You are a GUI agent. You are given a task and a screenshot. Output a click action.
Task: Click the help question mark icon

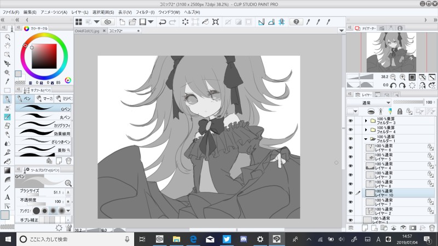coord(296,22)
